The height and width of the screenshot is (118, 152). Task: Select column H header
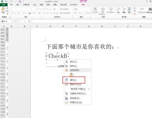(102, 26)
